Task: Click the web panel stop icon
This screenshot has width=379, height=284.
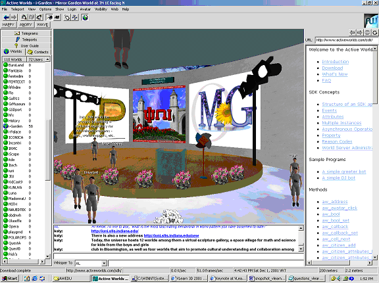Action: click(x=367, y=32)
